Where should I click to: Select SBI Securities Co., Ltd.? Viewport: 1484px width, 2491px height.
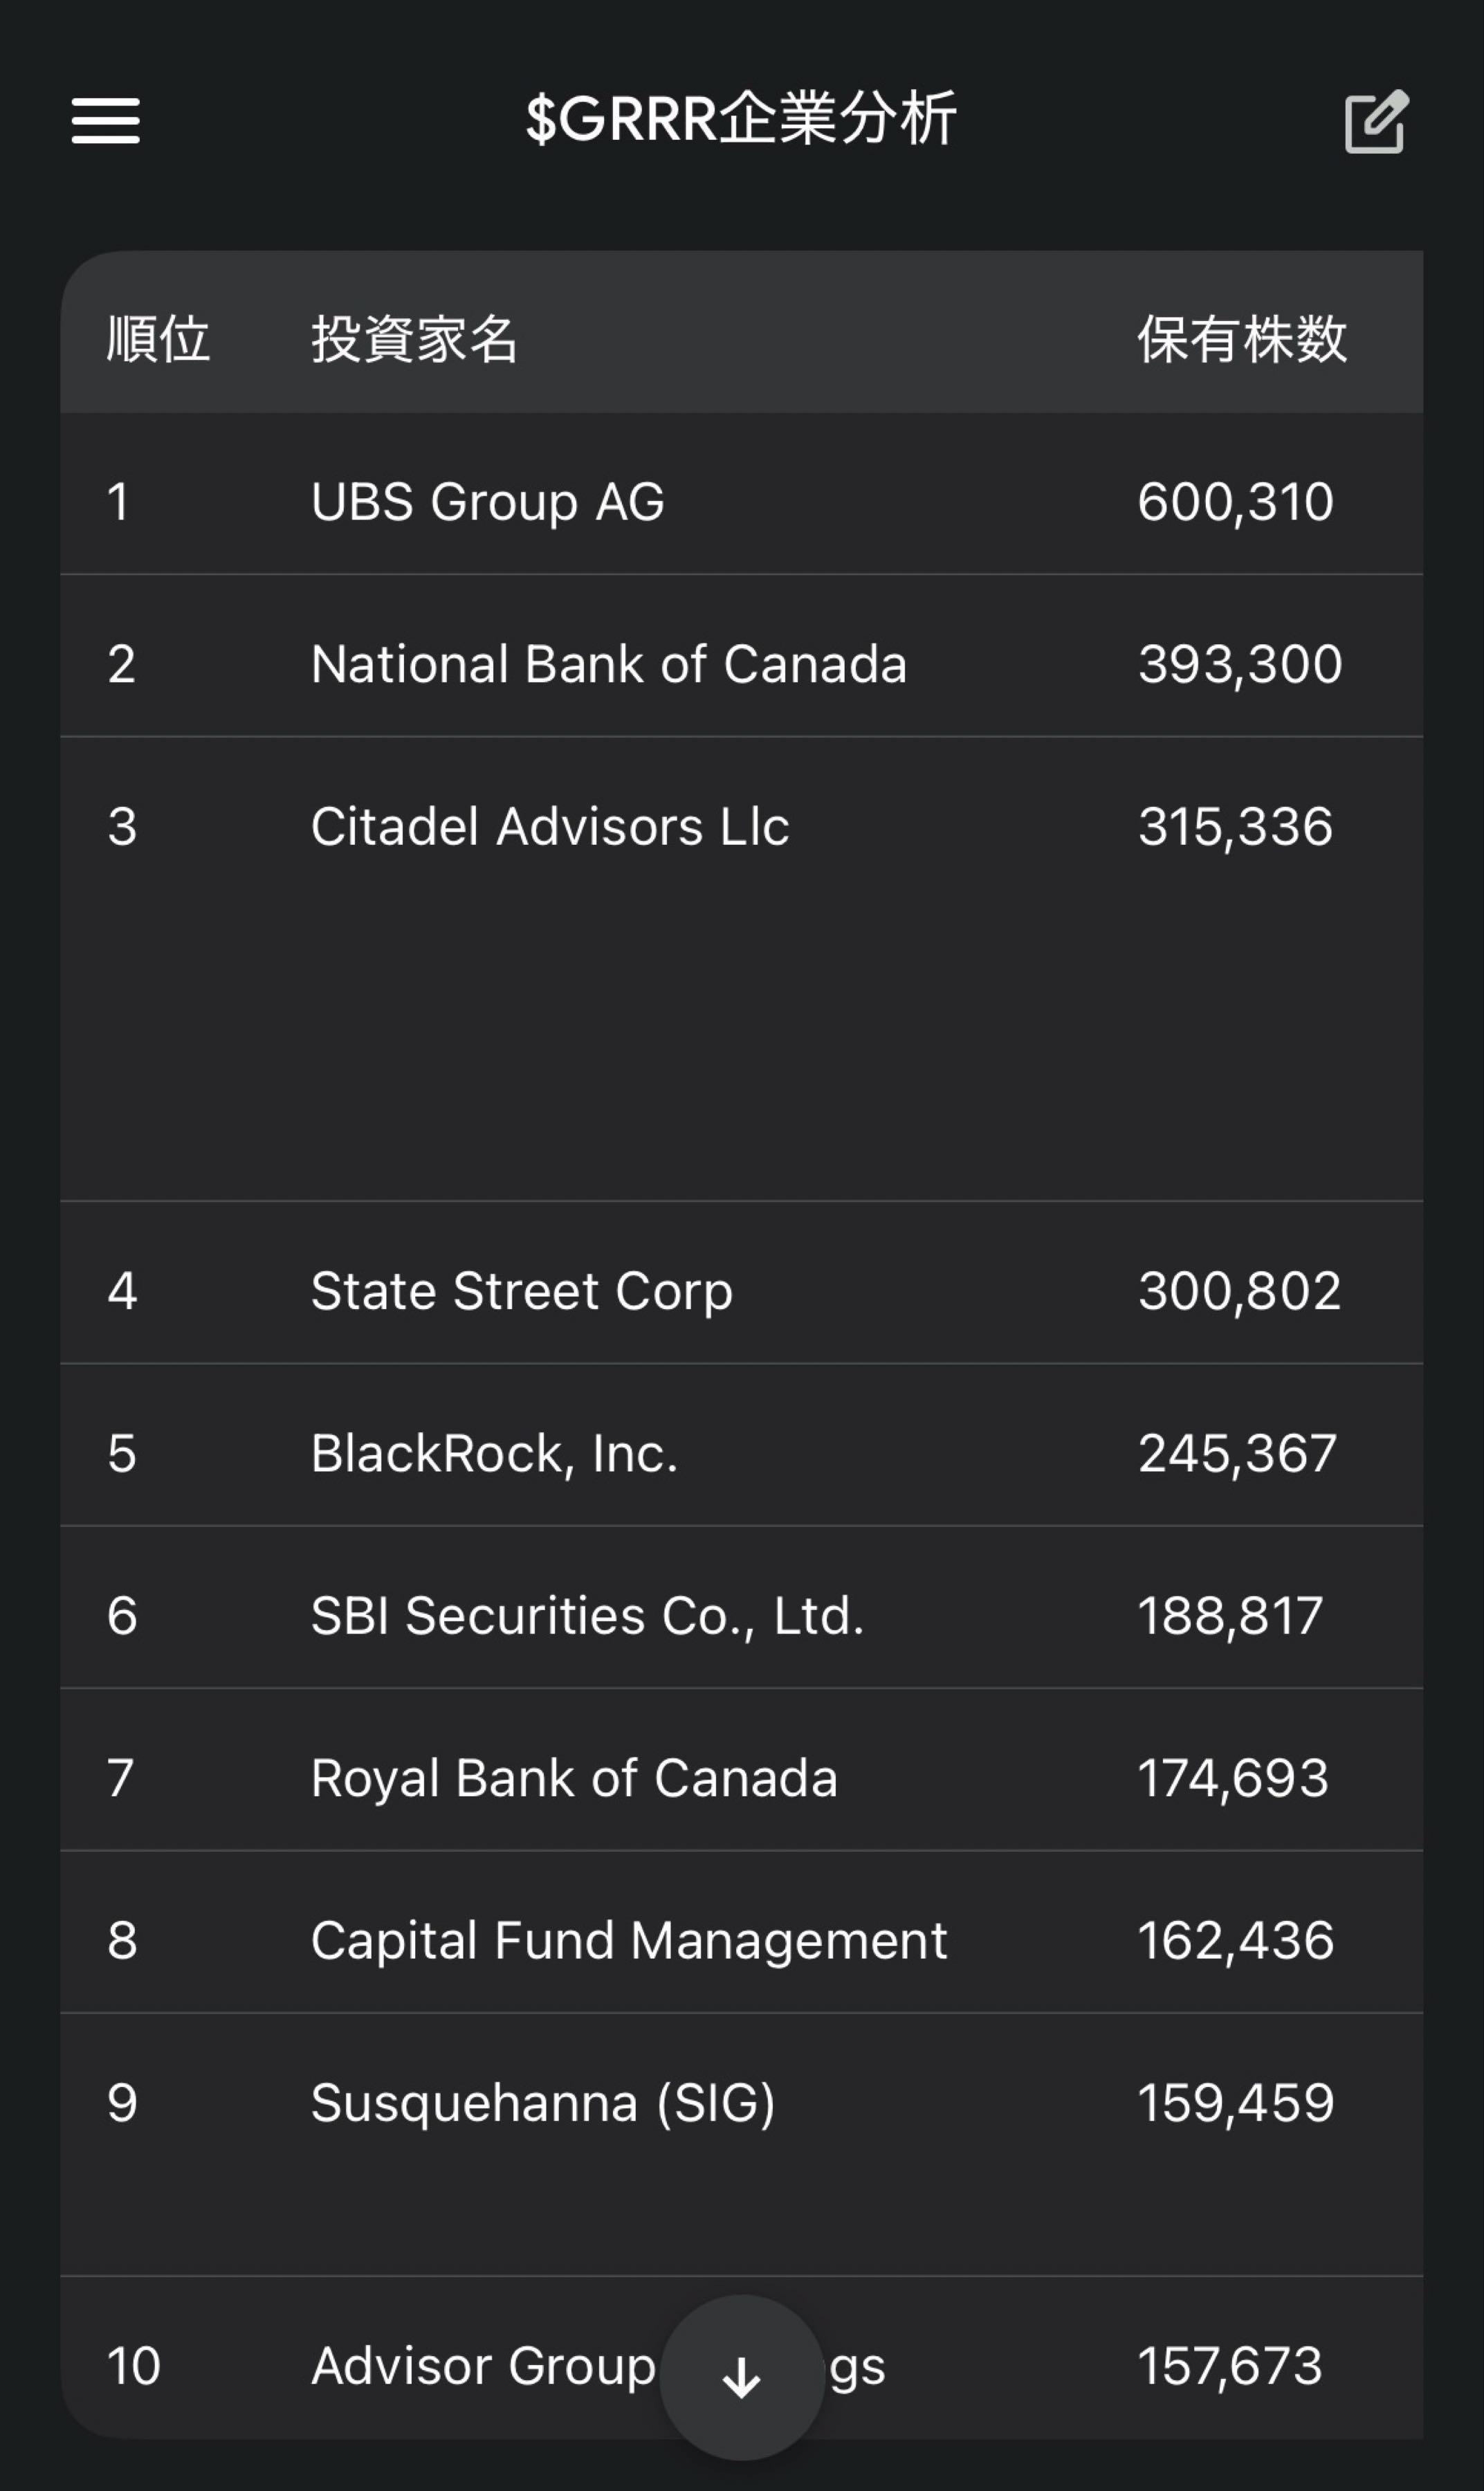(x=587, y=1616)
